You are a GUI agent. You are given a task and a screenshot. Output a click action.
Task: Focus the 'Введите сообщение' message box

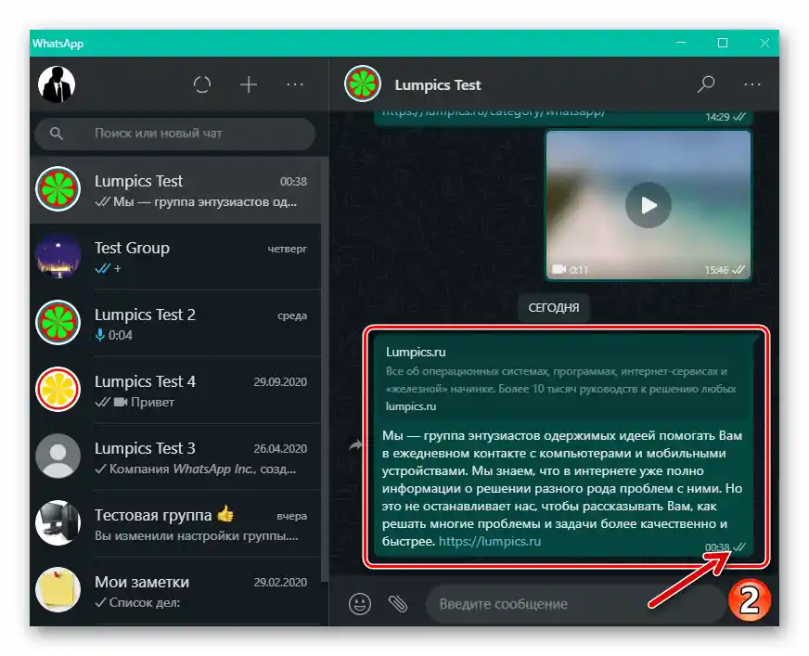[x=575, y=603]
